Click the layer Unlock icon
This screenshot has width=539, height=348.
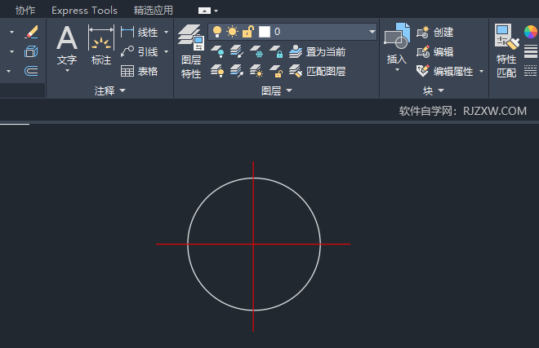click(276, 71)
